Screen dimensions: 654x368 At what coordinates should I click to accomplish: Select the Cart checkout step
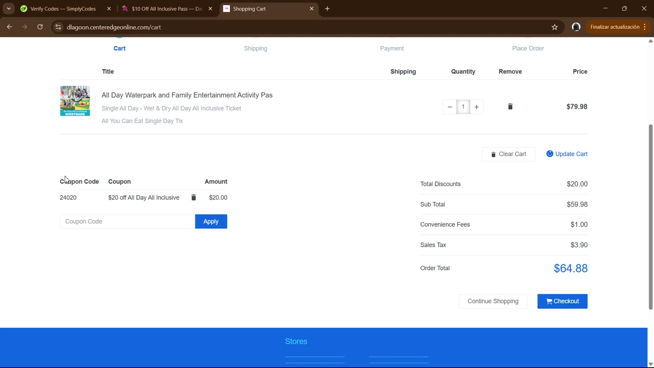click(x=119, y=48)
